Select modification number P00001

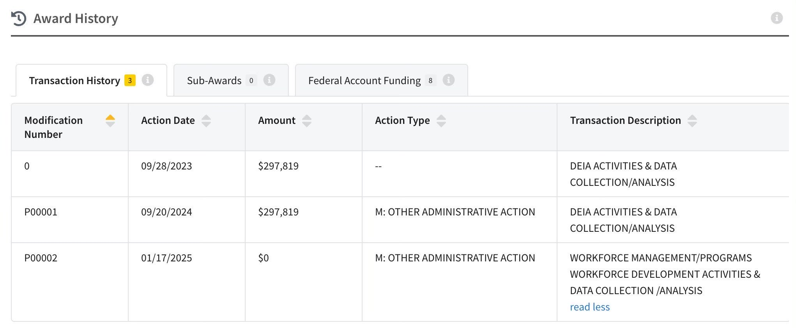click(x=41, y=212)
